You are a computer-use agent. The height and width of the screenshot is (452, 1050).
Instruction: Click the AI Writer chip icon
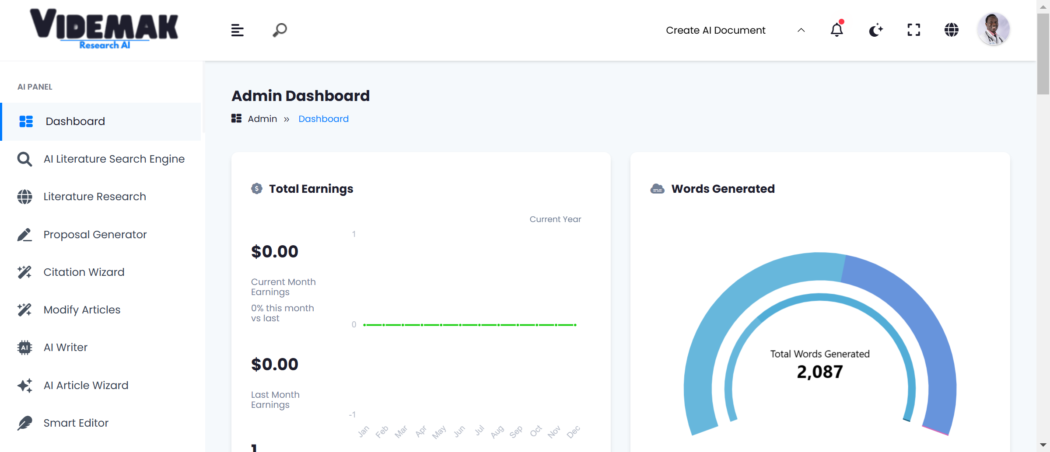[24, 348]
